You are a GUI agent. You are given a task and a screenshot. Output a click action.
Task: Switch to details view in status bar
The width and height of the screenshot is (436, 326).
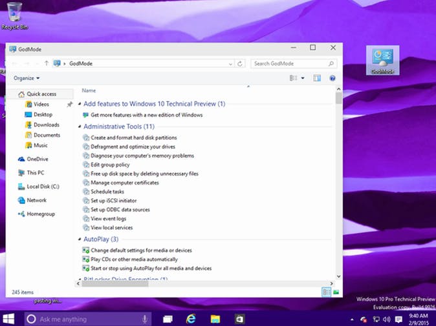[327, 292]
